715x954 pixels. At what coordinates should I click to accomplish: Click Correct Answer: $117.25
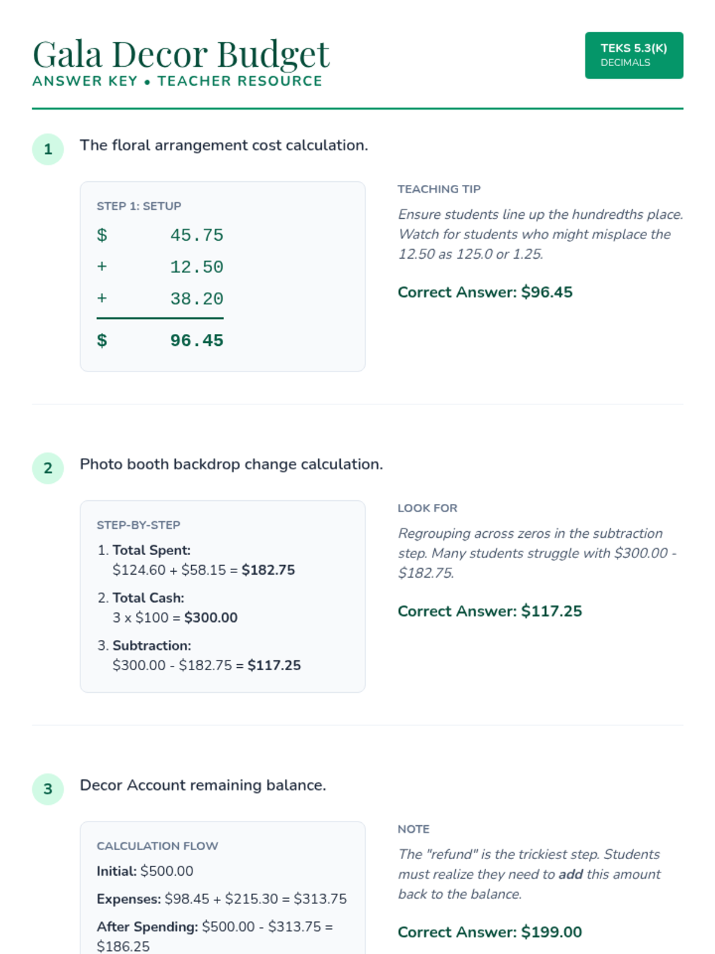click(489, 611)
